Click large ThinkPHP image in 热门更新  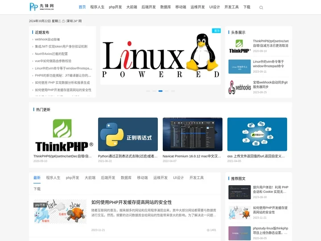[x=63, y=134]
